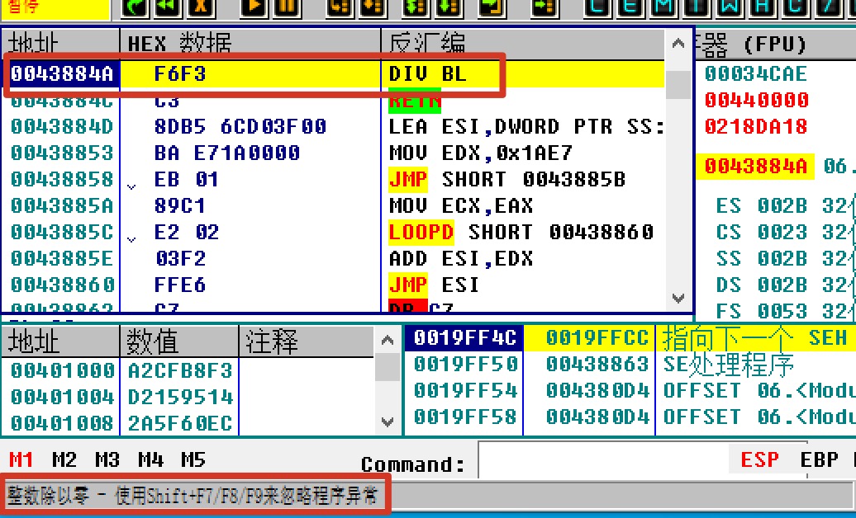The height and width of the screenshot is (518, 856).
Task: Click the Trace Into toolbar icon
Action: tap(416, 7)
